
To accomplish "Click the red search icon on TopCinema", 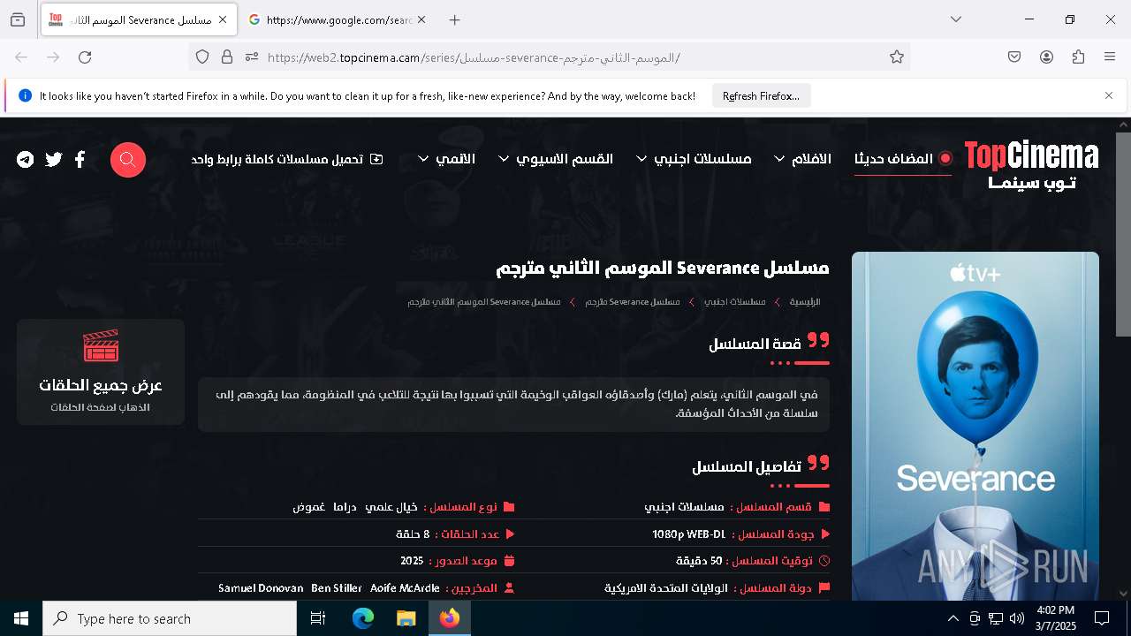I will pos(128,160).
